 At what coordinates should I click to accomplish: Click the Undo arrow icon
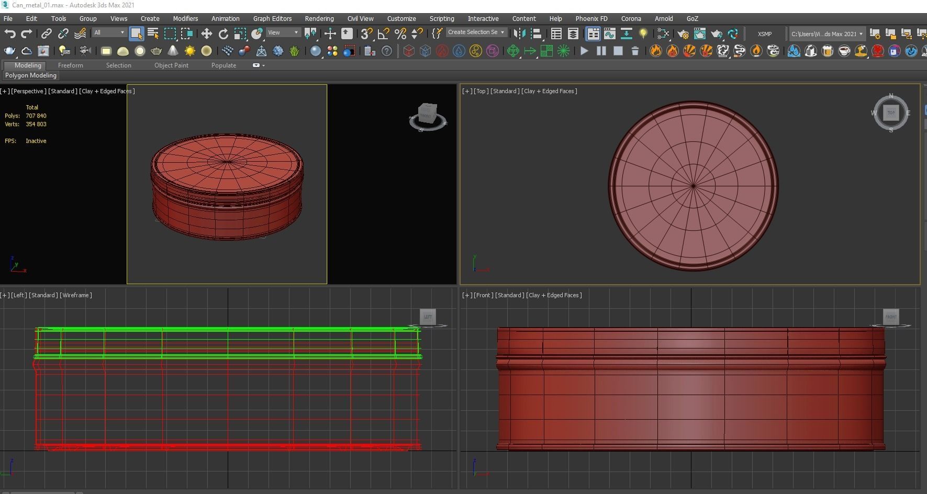pos(9,33)
